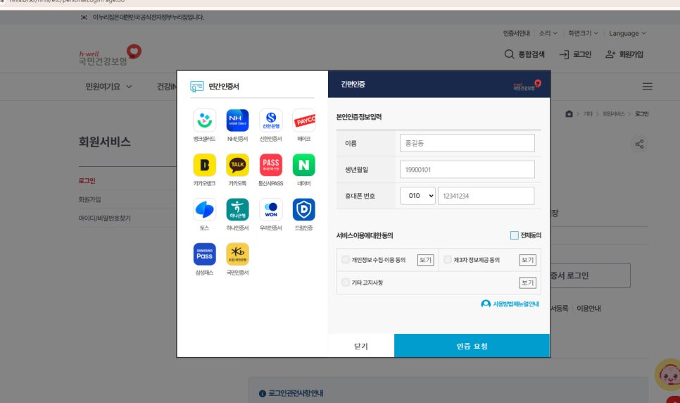Click the 닫기 button
This screenshot has width=680, height=403.
(x=361, y=346)
